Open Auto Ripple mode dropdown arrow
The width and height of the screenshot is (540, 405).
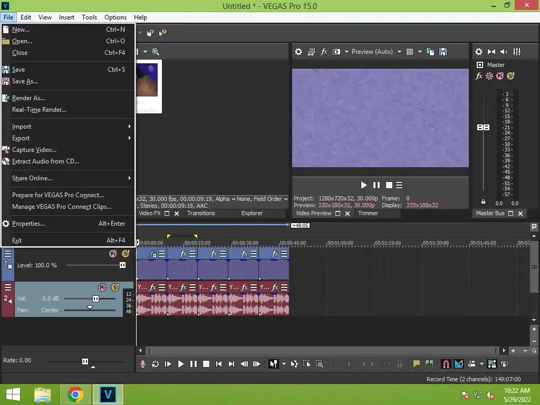(x=481, y=364)
